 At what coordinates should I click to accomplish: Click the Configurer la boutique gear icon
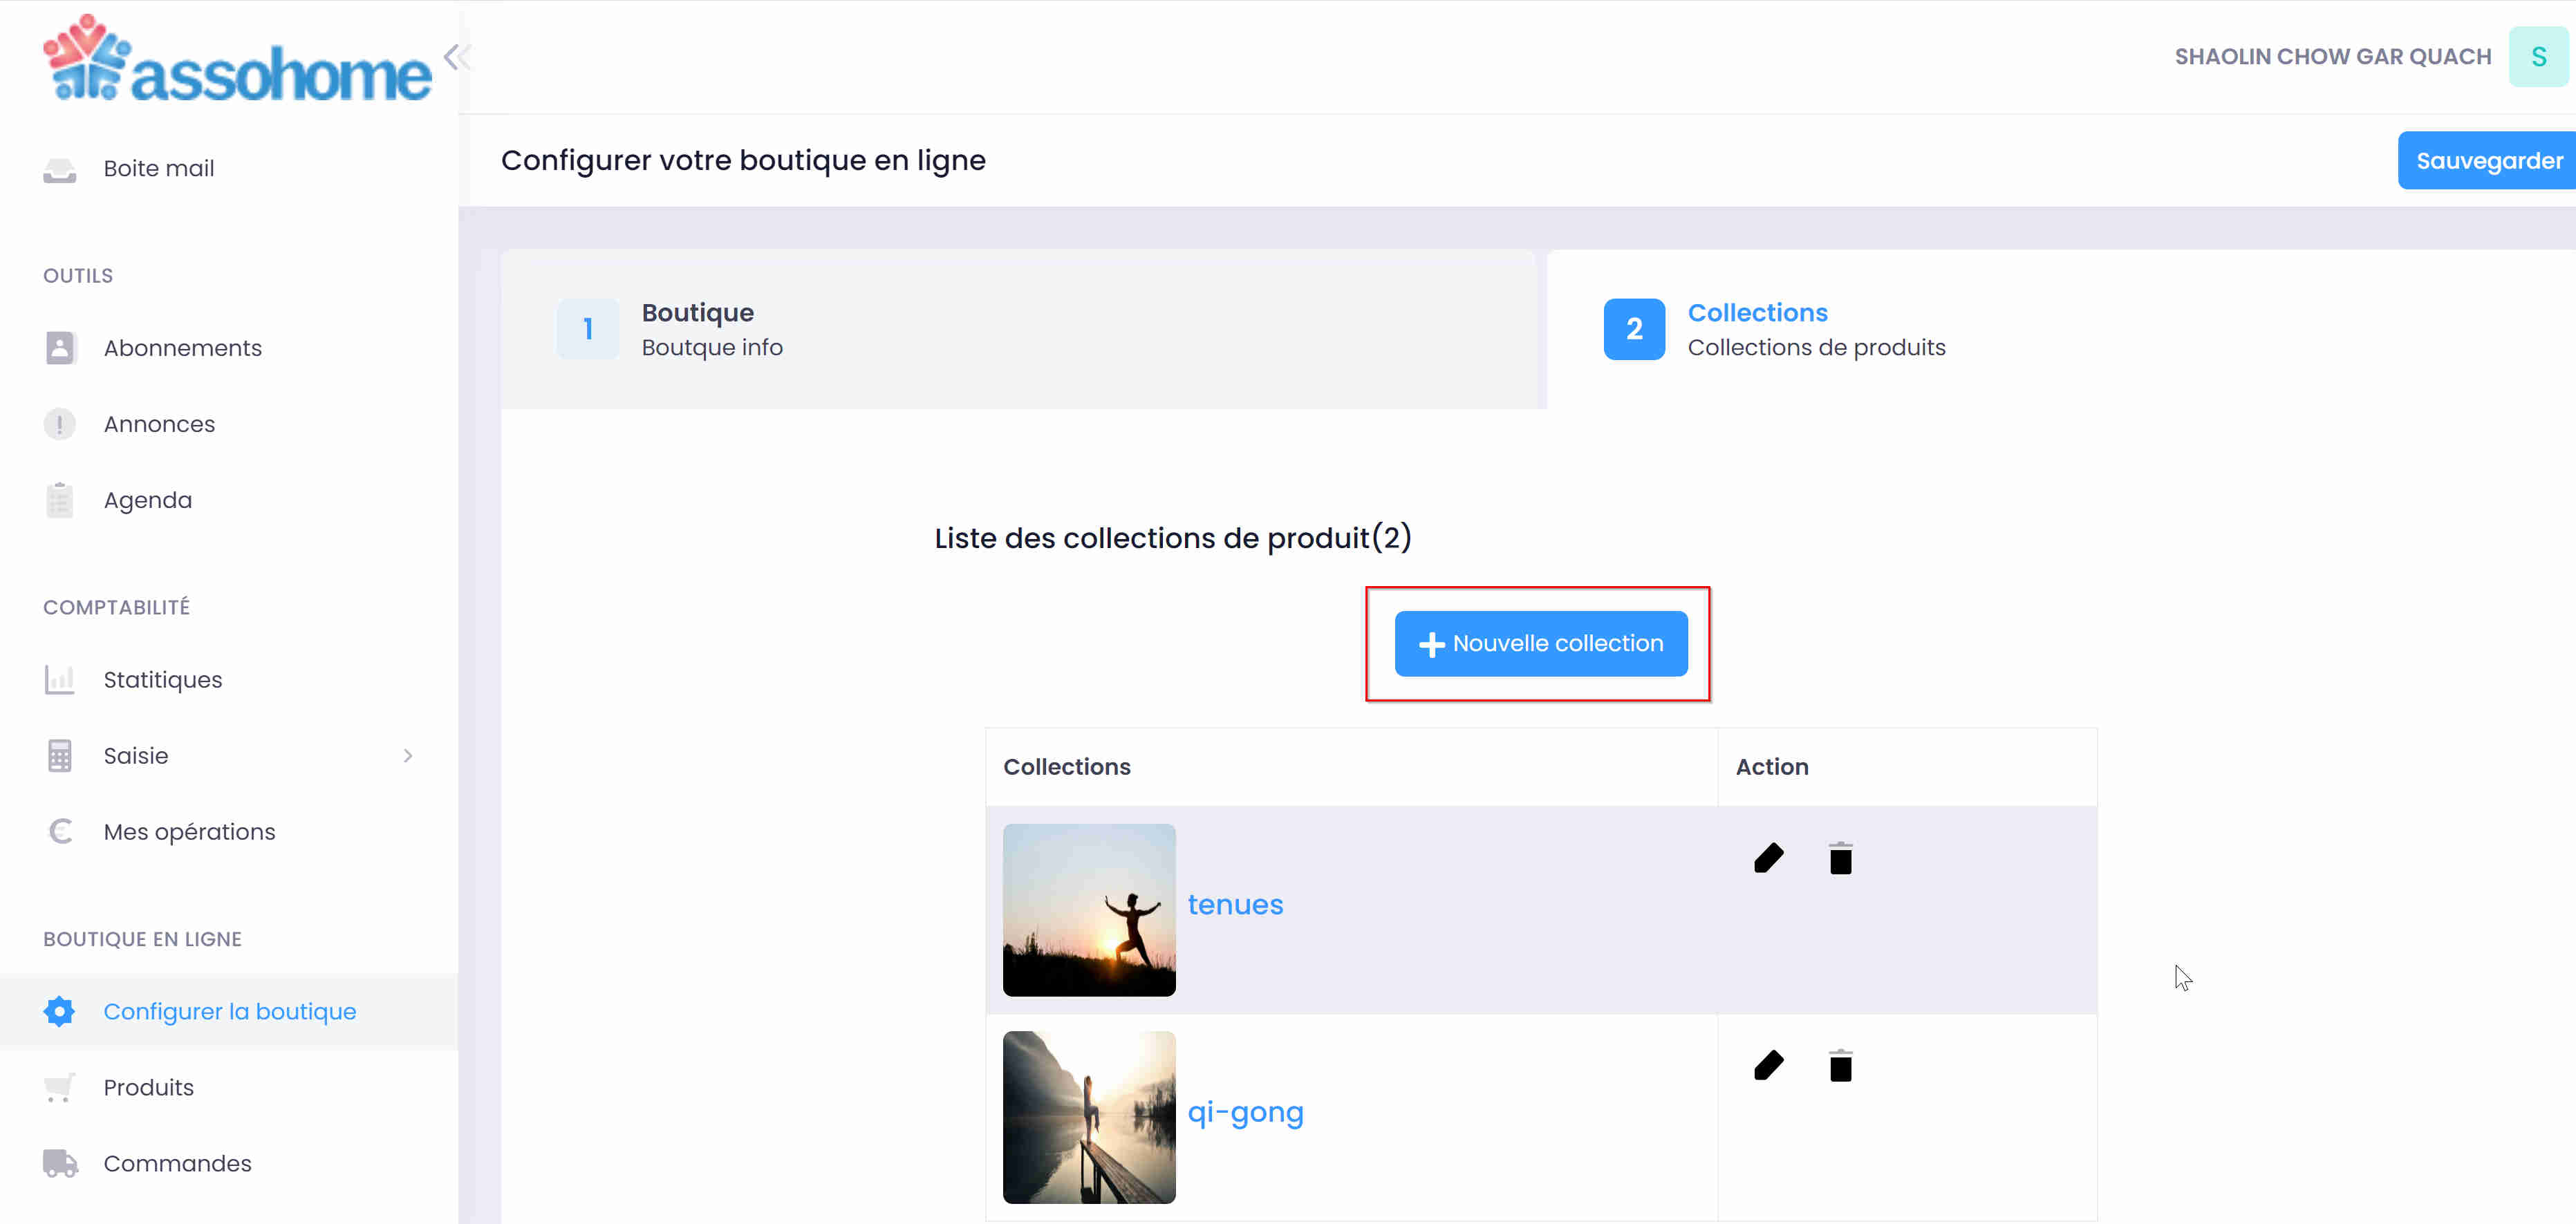point(60,1011)
